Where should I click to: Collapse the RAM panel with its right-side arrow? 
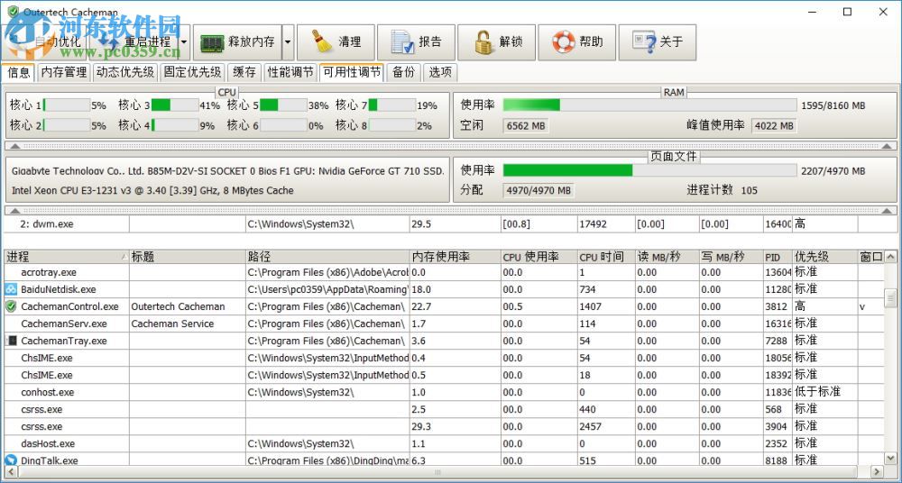pos(888,146)
